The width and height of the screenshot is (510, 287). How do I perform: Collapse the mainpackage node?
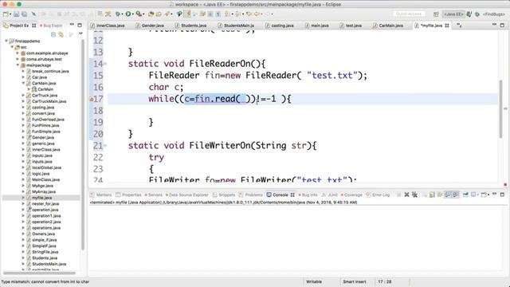pyautogui.click(x=18, y=65)
